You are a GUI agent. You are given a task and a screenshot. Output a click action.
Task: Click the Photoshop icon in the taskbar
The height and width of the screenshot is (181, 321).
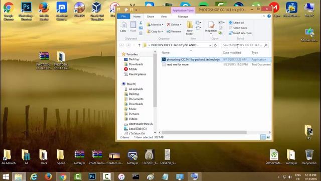click(92, 176)
